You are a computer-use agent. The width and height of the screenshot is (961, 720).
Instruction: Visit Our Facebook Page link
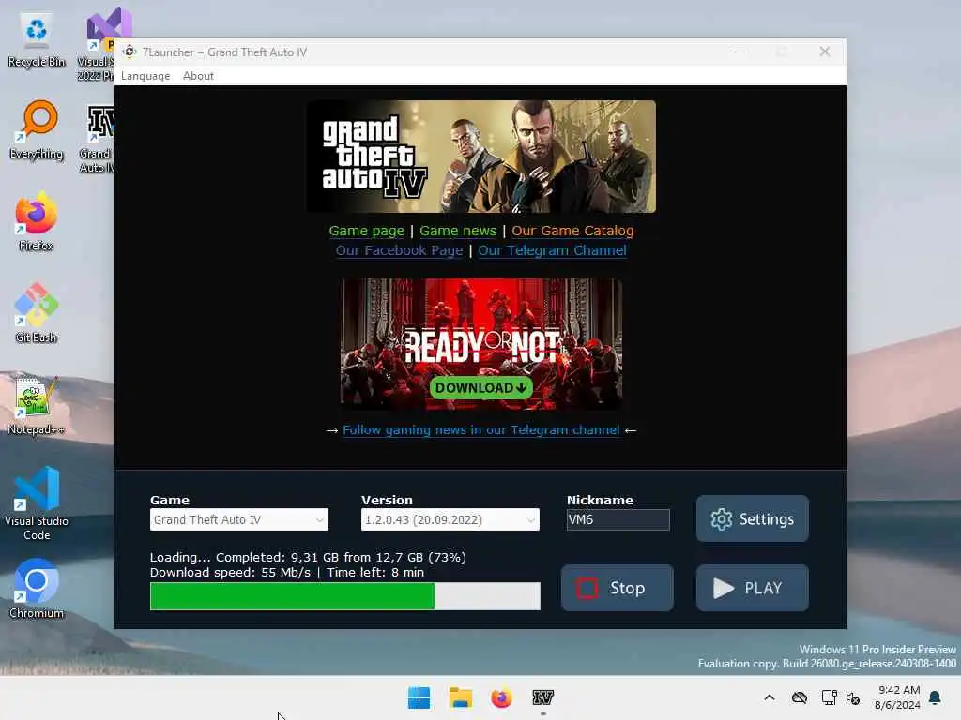399,250
